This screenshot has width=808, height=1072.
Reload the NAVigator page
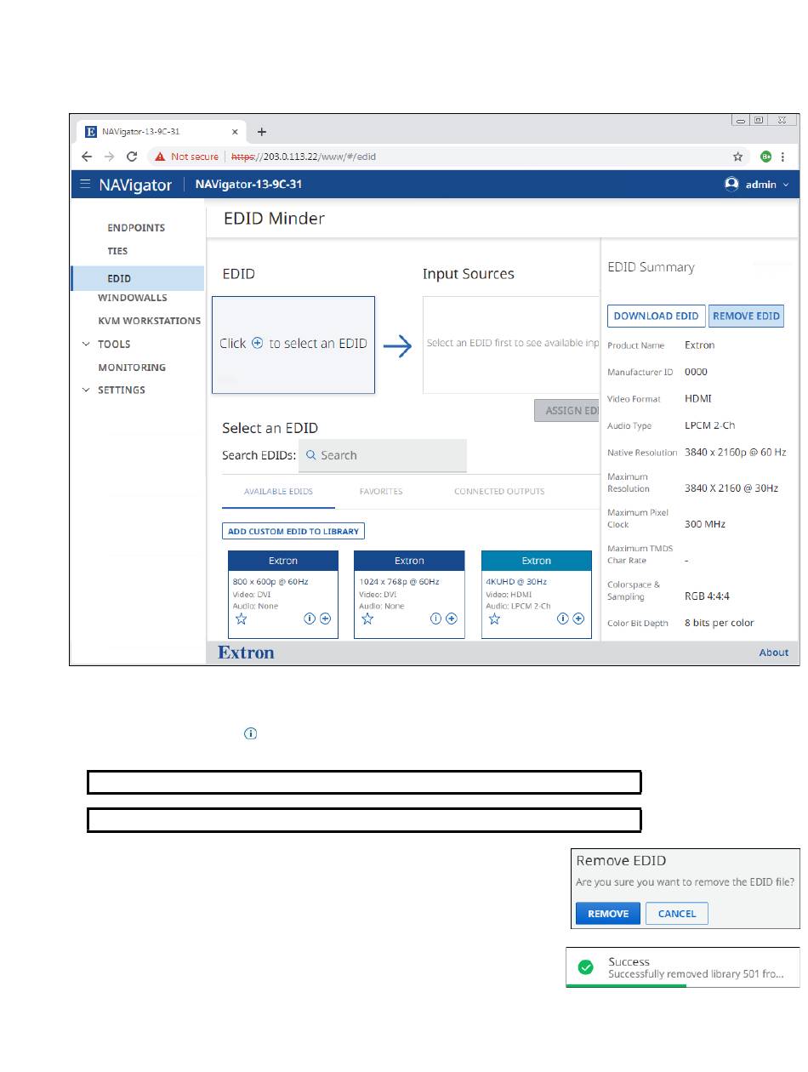point(132,157)
